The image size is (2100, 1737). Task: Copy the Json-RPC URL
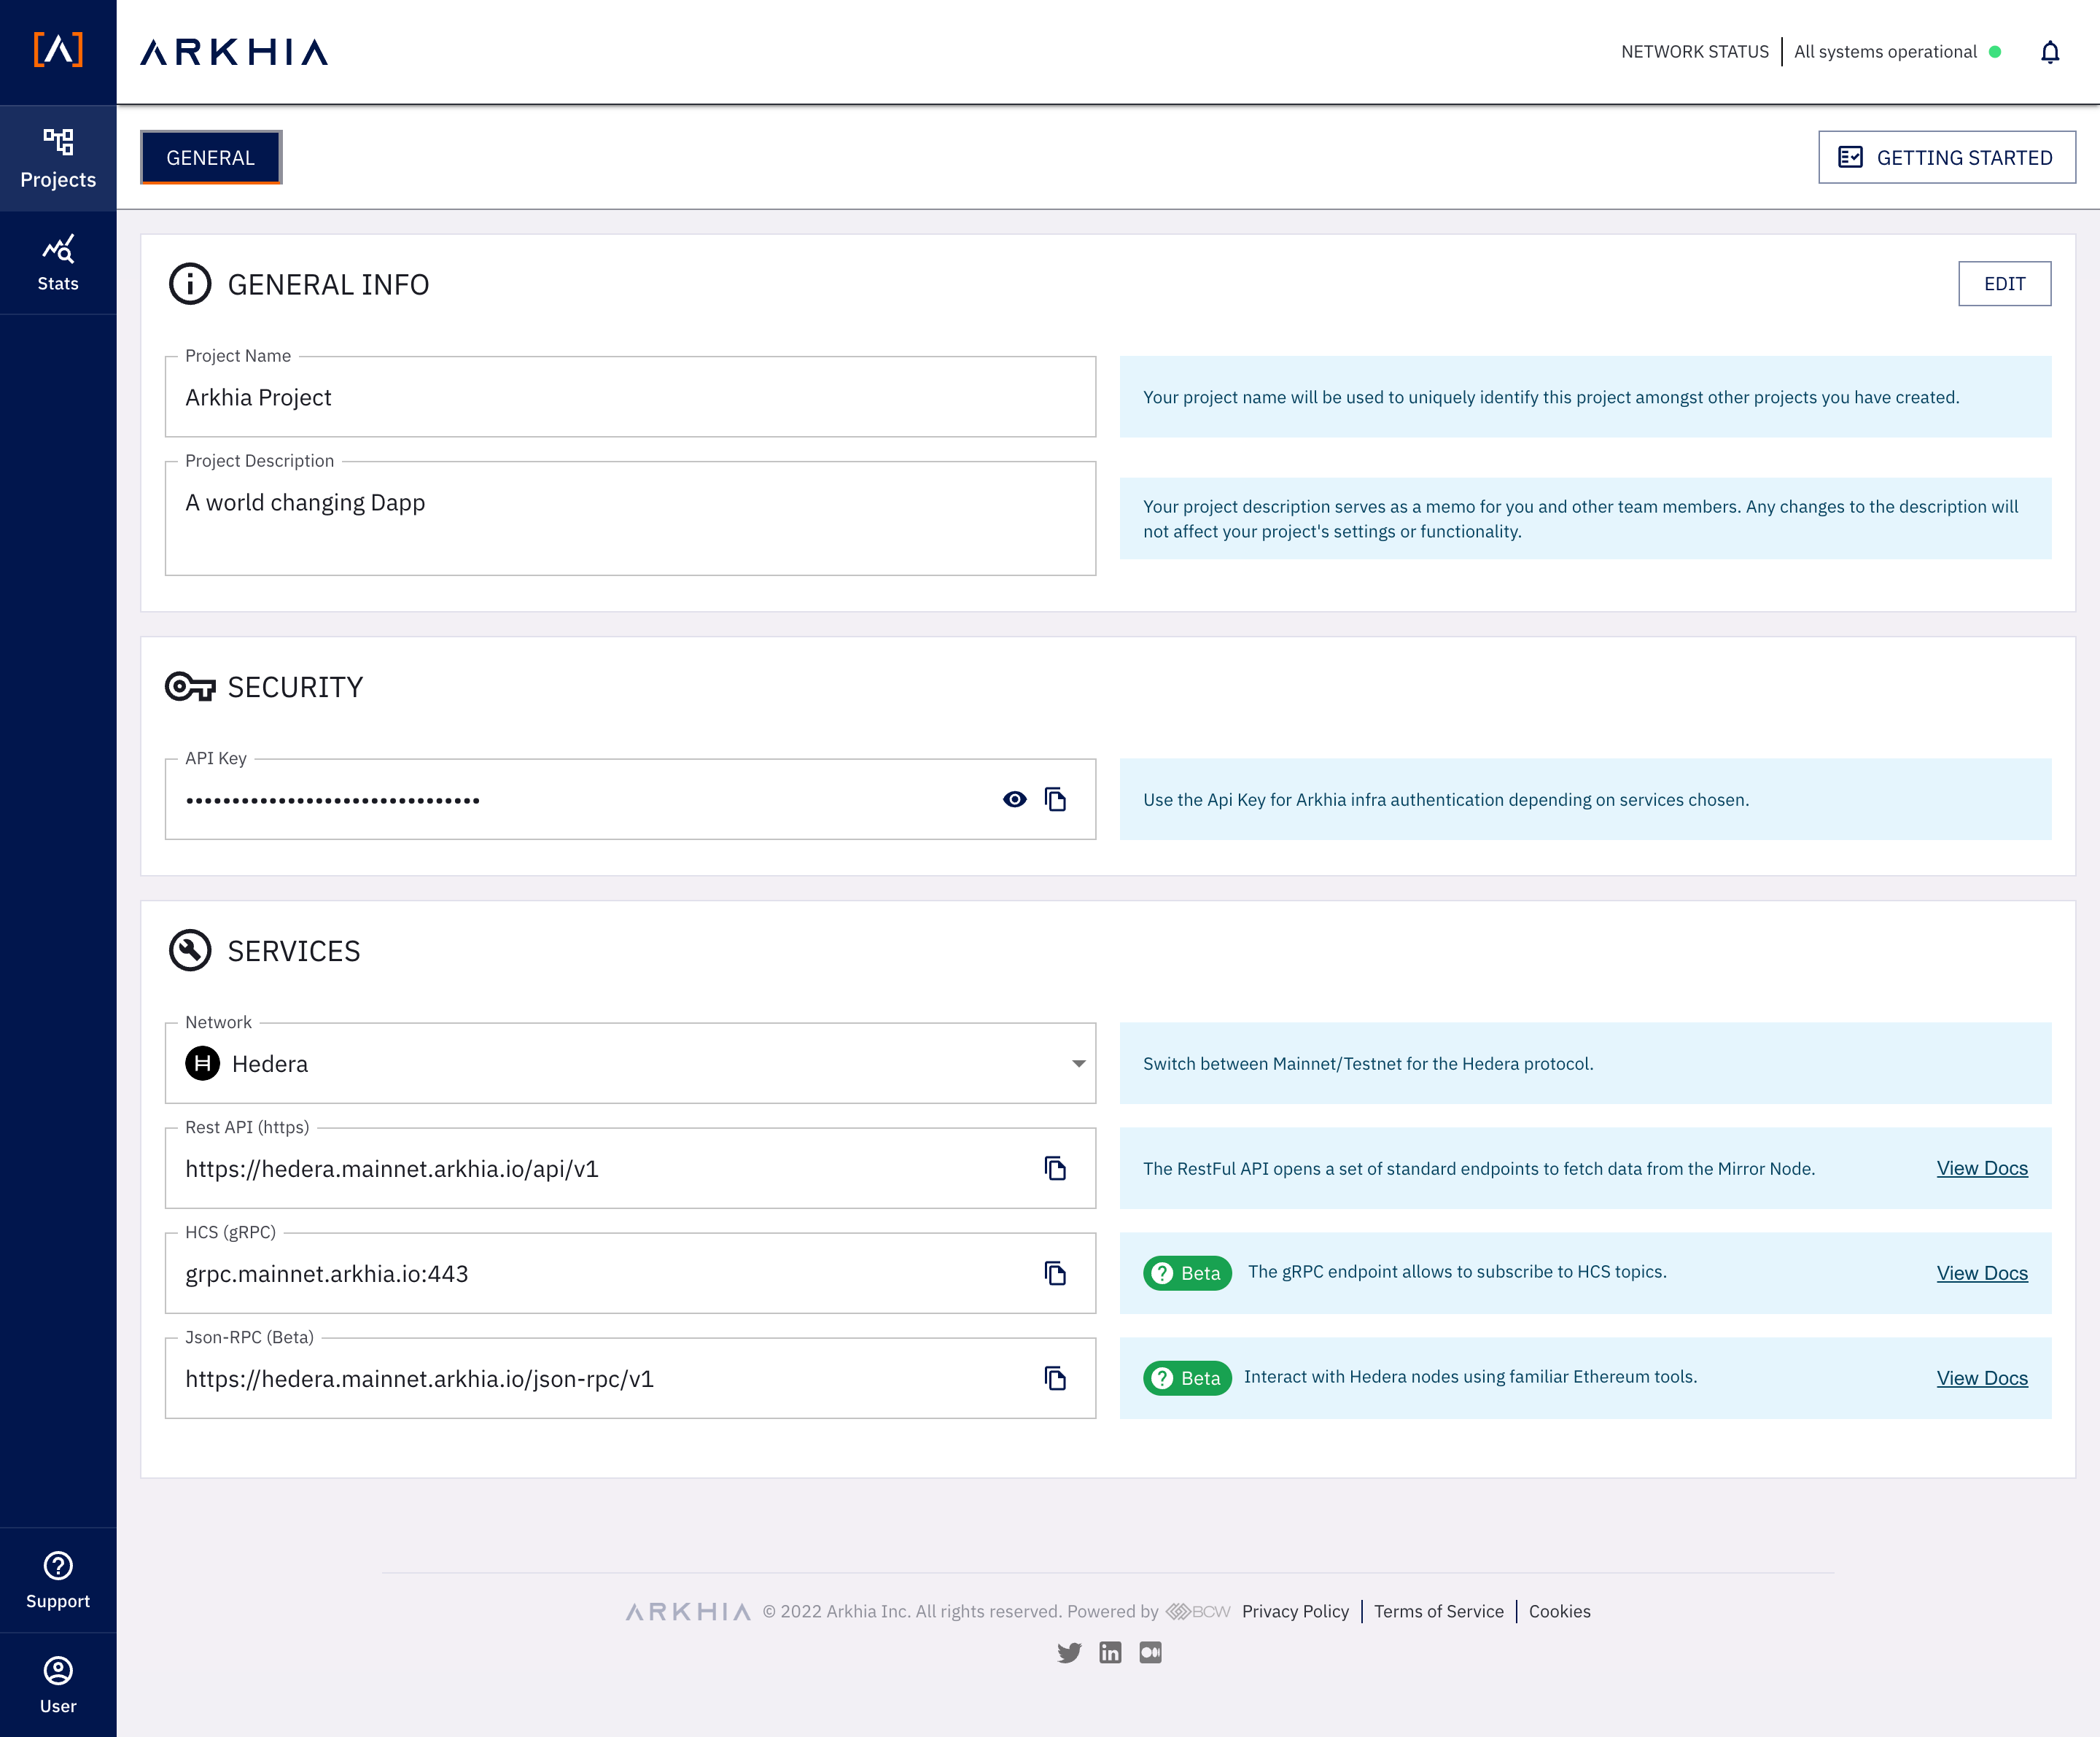pos(1055,1378)
